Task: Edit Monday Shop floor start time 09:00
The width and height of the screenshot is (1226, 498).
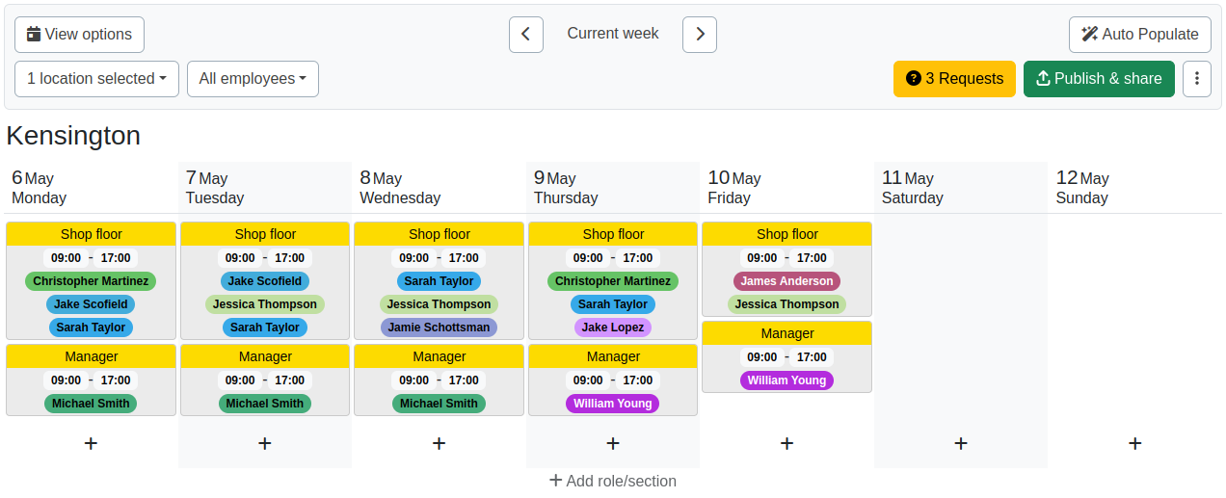Action: tap(66, 258)
